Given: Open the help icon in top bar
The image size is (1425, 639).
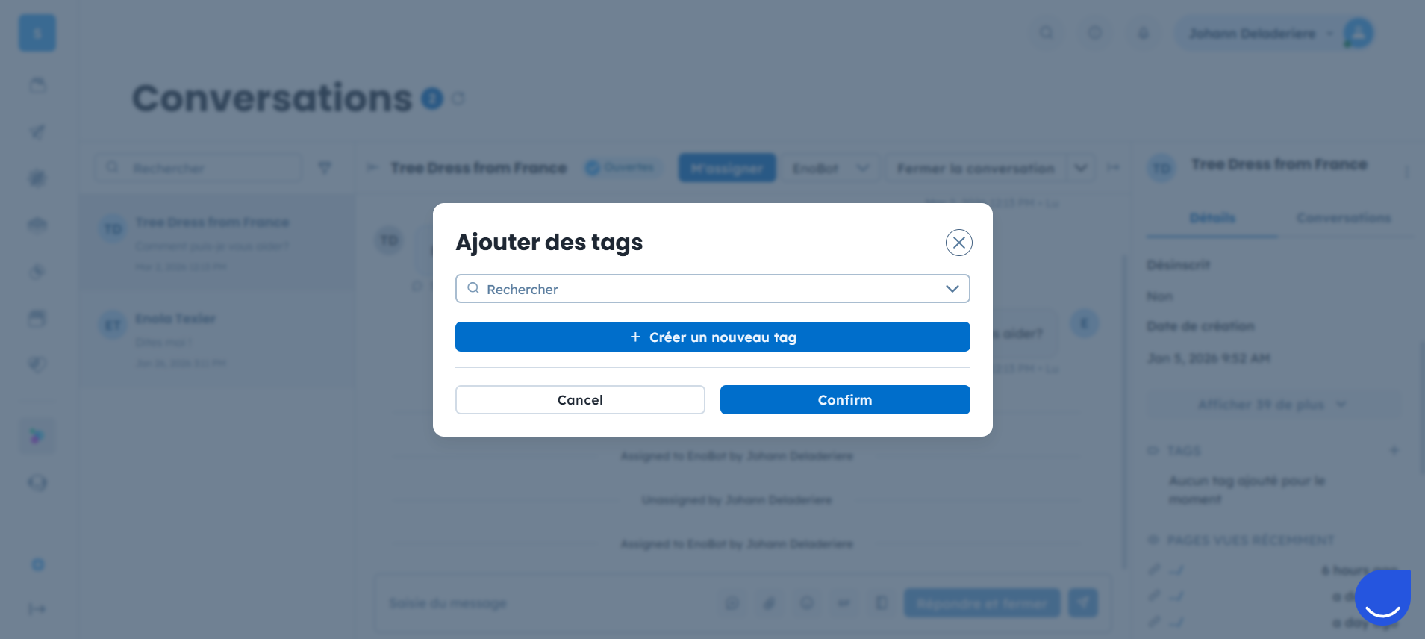Looking at the screenshot, I should [x=1094, y=34].
